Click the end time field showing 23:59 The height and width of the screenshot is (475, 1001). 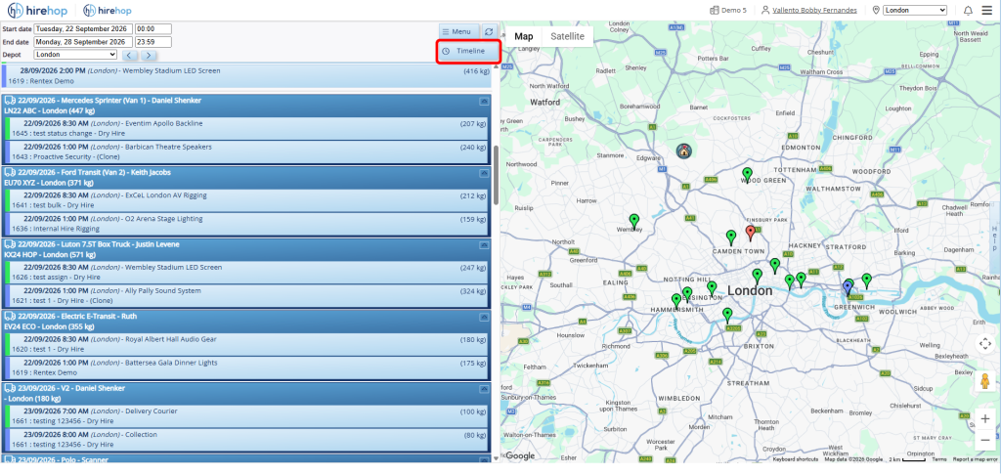tap(153, 41)
